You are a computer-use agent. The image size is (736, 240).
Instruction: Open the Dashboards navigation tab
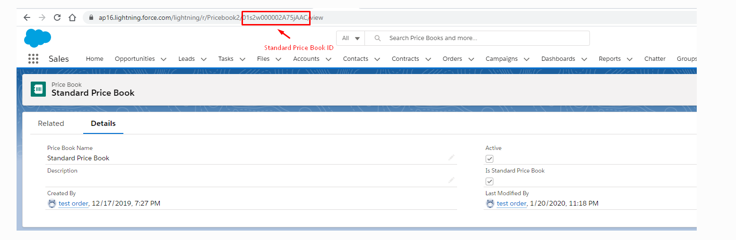pos(558,59)
